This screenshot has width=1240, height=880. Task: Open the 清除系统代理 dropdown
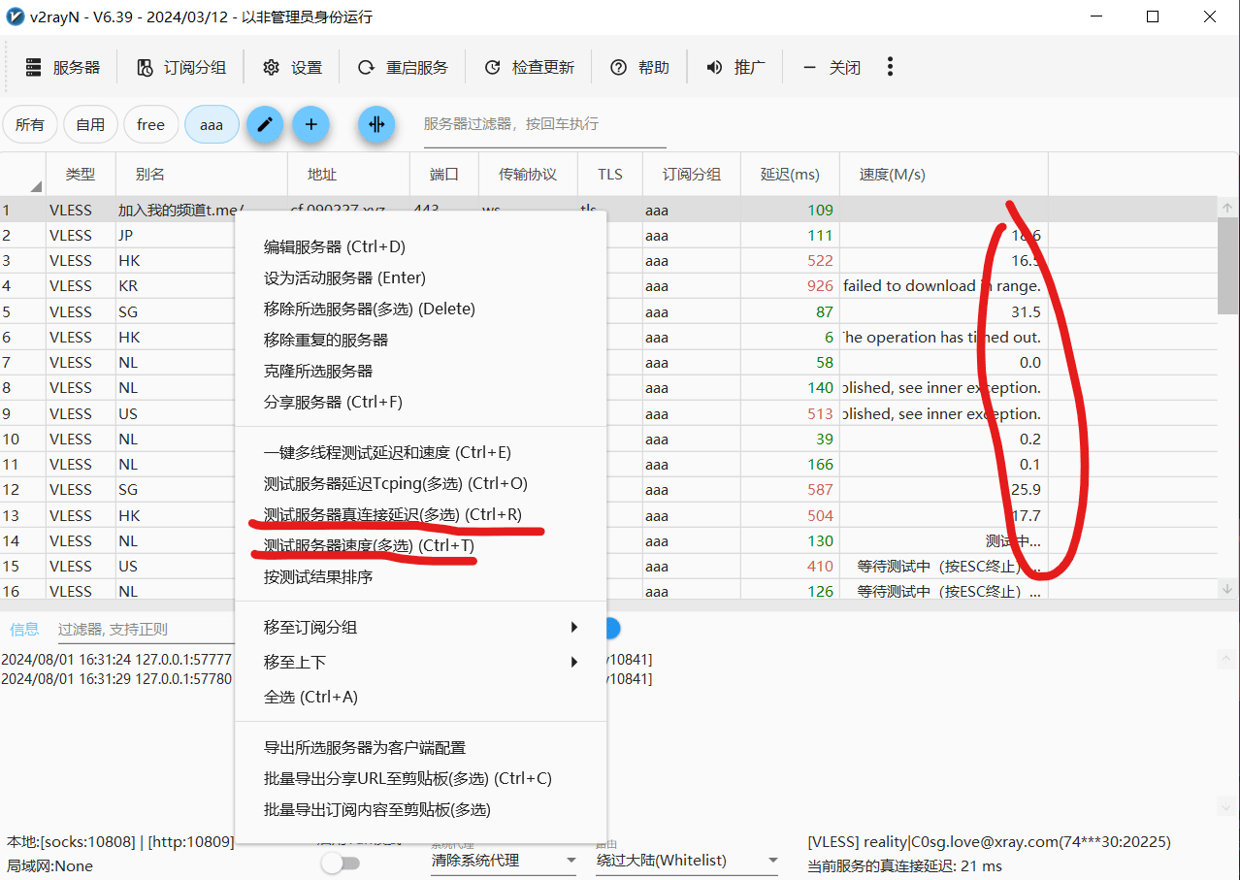[504, 861]
